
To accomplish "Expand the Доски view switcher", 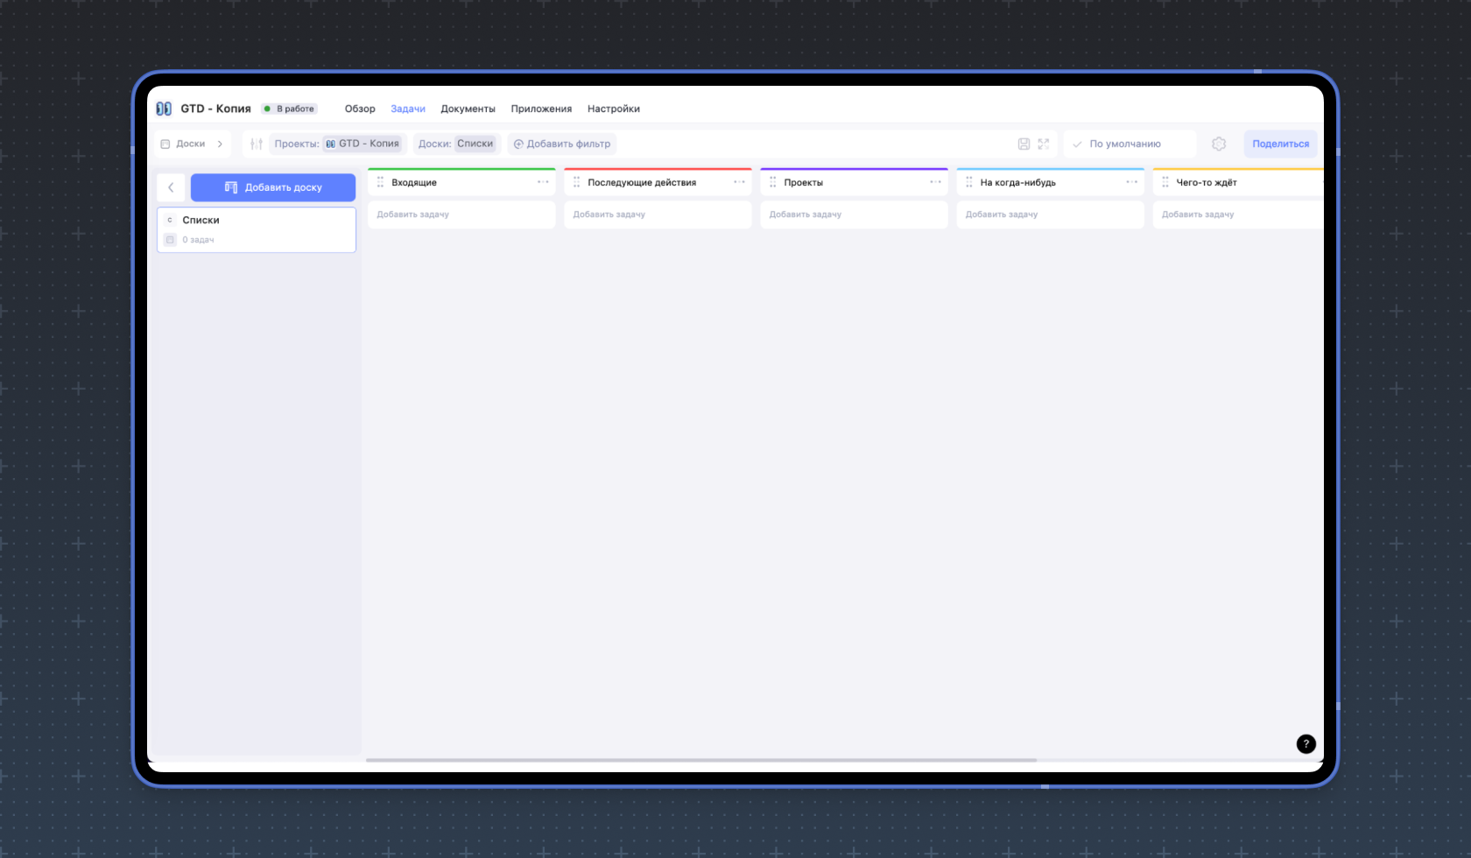I will (x=193, y=144).
